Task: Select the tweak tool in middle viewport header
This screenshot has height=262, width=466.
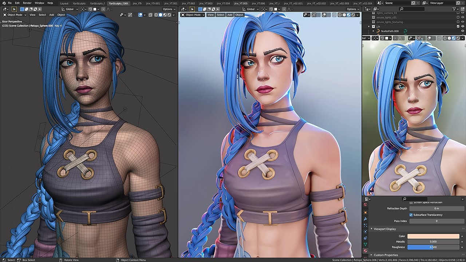Action: [192, 9]
